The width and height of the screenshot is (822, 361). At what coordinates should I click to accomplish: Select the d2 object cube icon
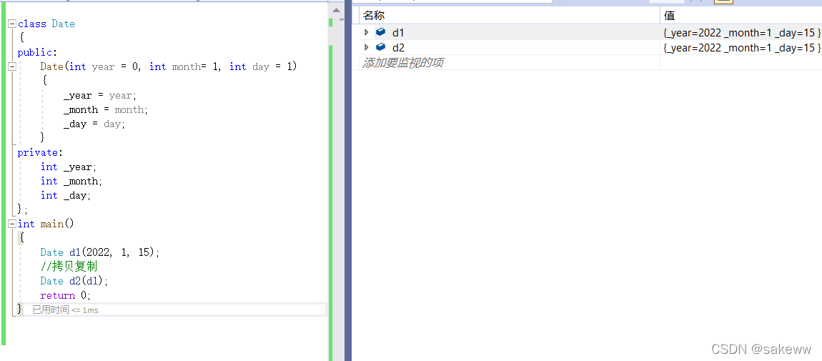click(x=381, y=48)
